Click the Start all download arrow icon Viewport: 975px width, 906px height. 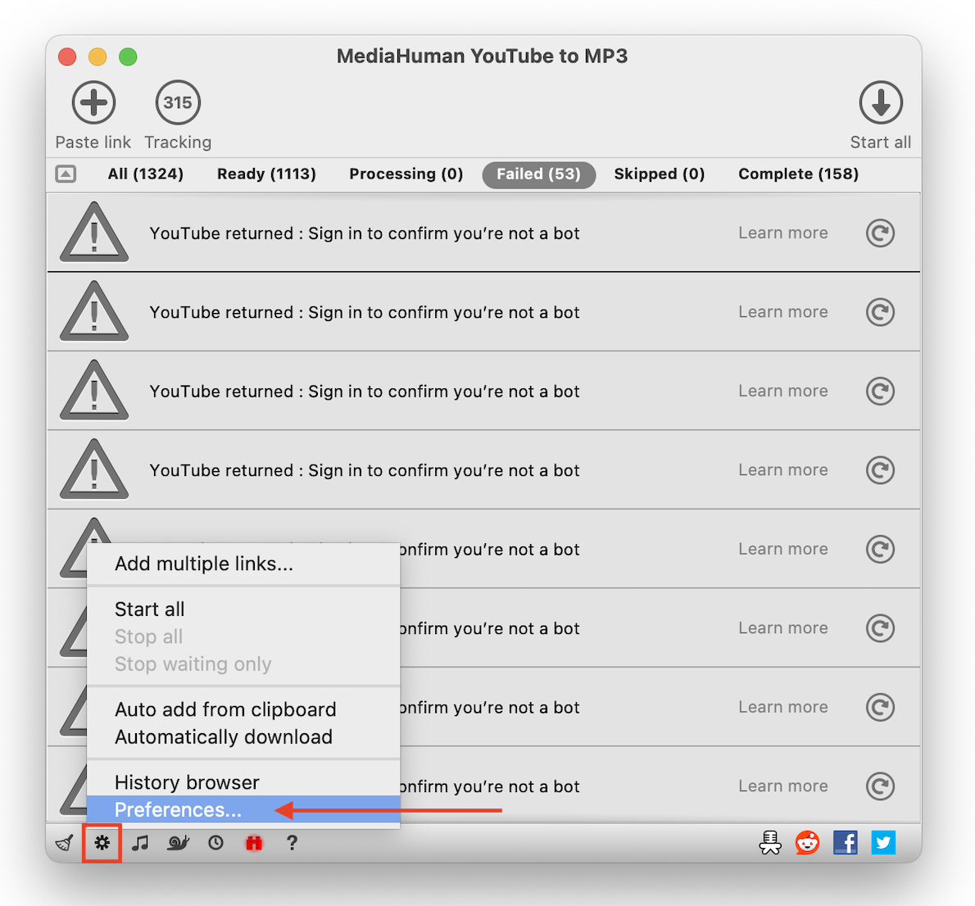pos(881,102)
